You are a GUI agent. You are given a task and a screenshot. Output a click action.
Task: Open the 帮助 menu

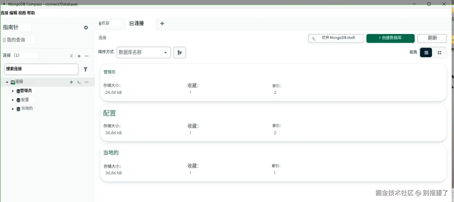(31, 13)
